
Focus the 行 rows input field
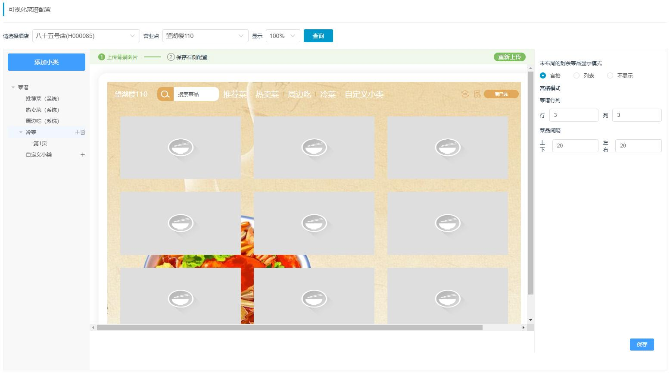tap(574, 115)
